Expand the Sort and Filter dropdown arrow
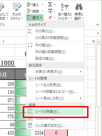 pyautogui.click(x=71, y=18)
